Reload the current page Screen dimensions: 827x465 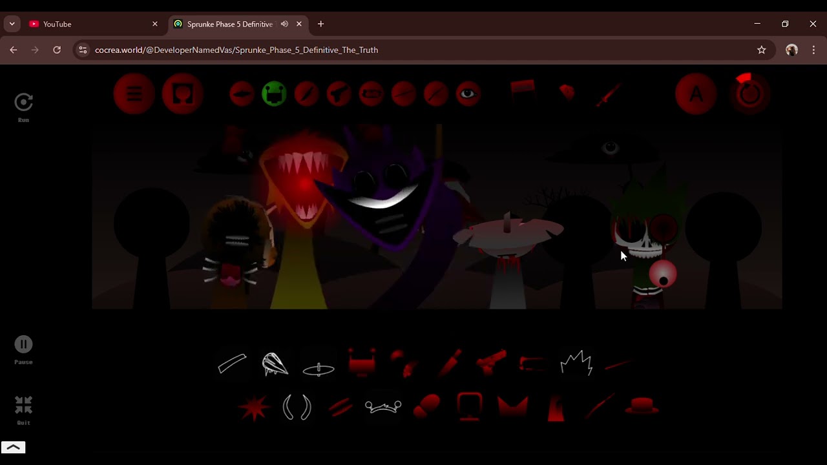point(57,50)
